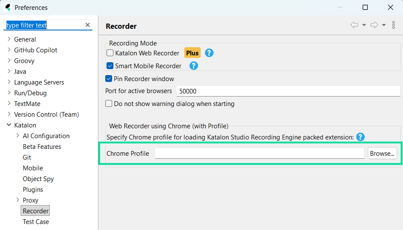Clear the filter text with the X icon

pos(88,25)
